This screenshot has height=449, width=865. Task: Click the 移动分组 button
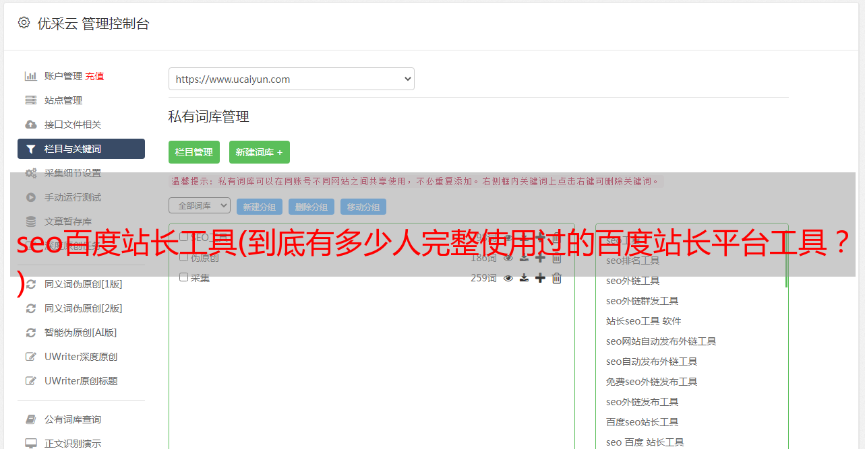[363, 207]
